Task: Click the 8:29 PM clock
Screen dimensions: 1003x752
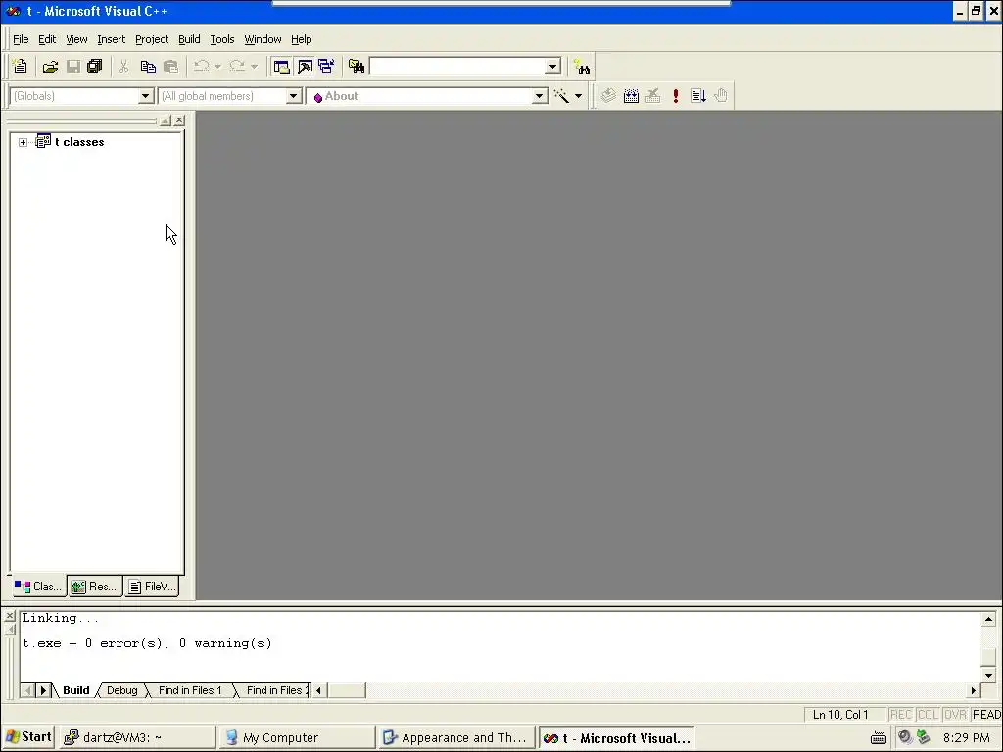Action: pyautogui.click(x=966, y=738)
